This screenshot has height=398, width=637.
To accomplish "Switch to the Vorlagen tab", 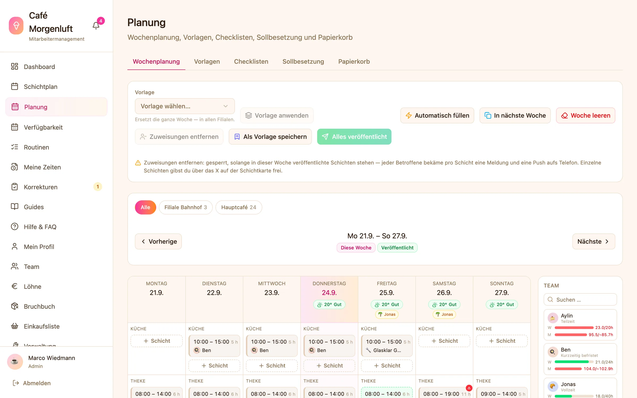I will click(x=207, y=62).
